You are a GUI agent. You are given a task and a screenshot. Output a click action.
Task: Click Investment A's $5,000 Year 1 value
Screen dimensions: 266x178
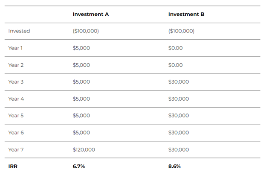(x=81, y=48)
